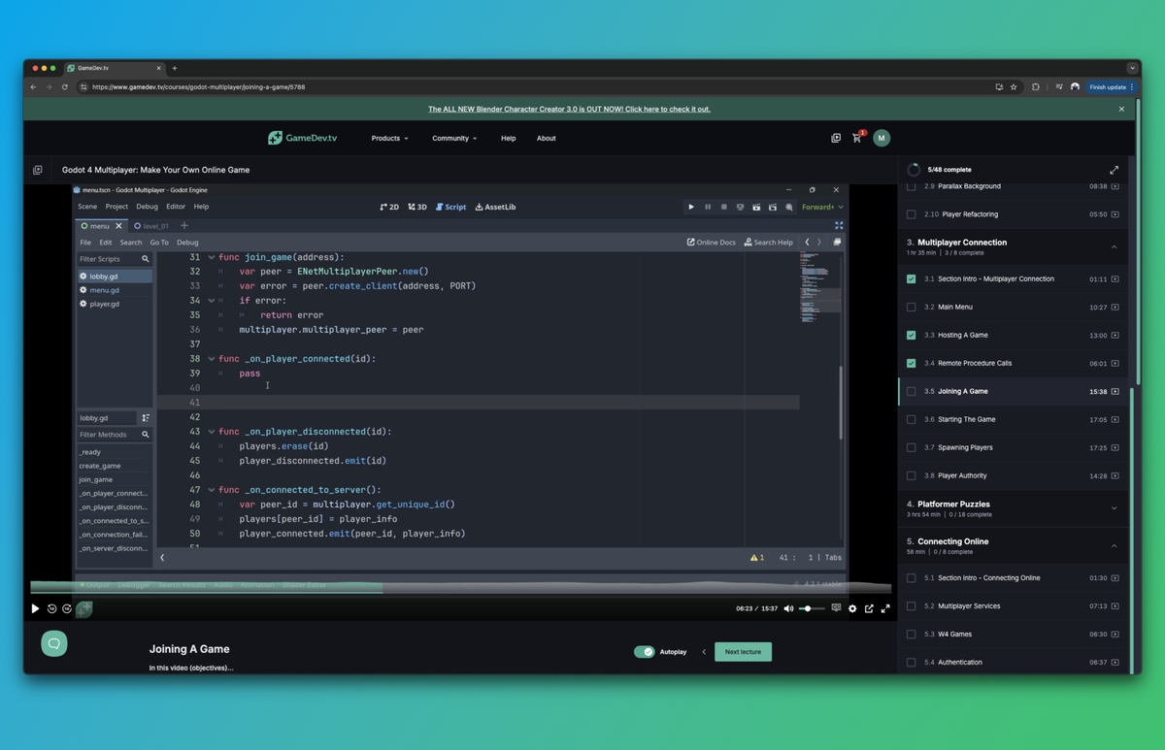Viewport: 1165px width, 750px height.
Task: Click the install app icon in the address bar
Action: coord(999,86)
